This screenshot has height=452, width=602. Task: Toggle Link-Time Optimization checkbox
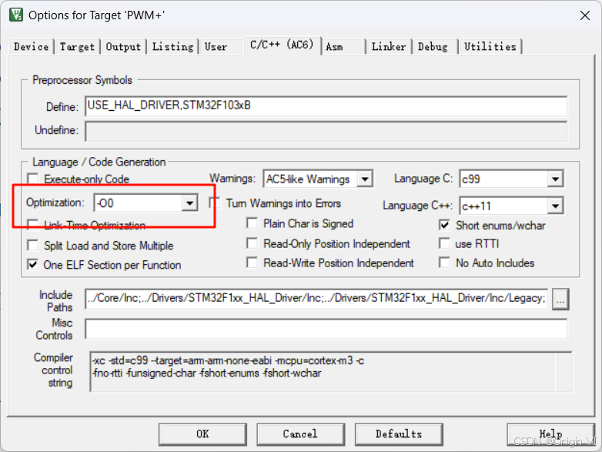33,225
